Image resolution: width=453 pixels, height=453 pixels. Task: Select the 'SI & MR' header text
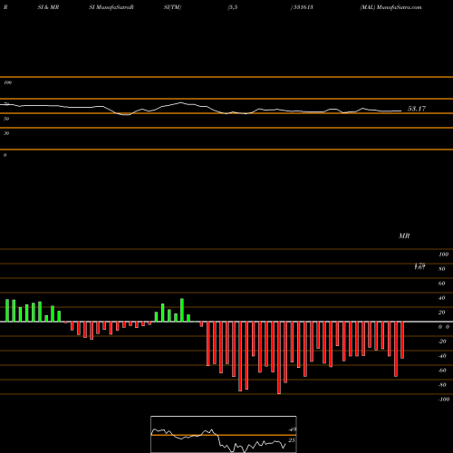pyautogui.click(x=48, y=7)
